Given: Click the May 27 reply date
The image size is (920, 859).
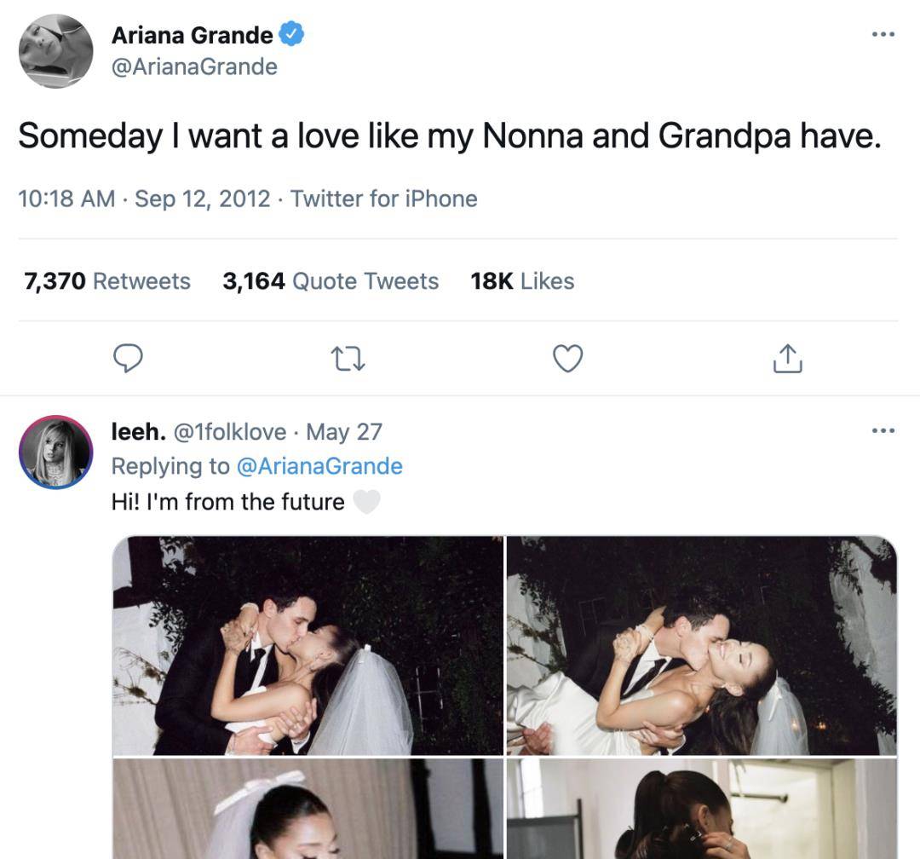Looking at the screenshot, I should [x=344, y=432].
